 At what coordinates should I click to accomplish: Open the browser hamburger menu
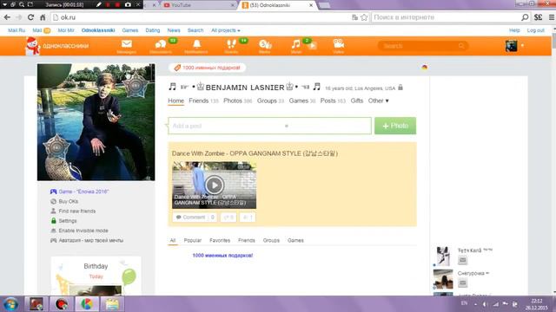click(552, 17)
